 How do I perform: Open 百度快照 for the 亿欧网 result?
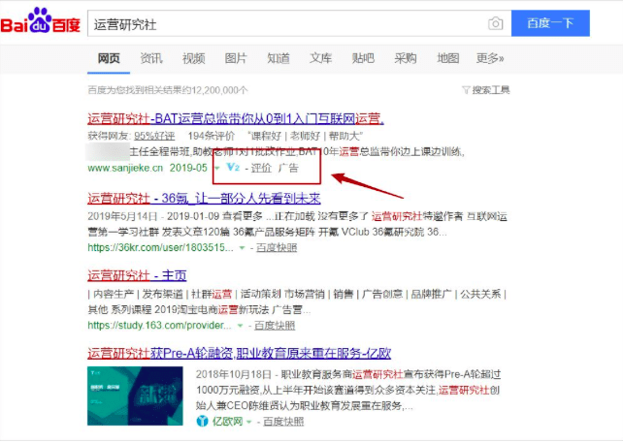[x=283, y=421]
